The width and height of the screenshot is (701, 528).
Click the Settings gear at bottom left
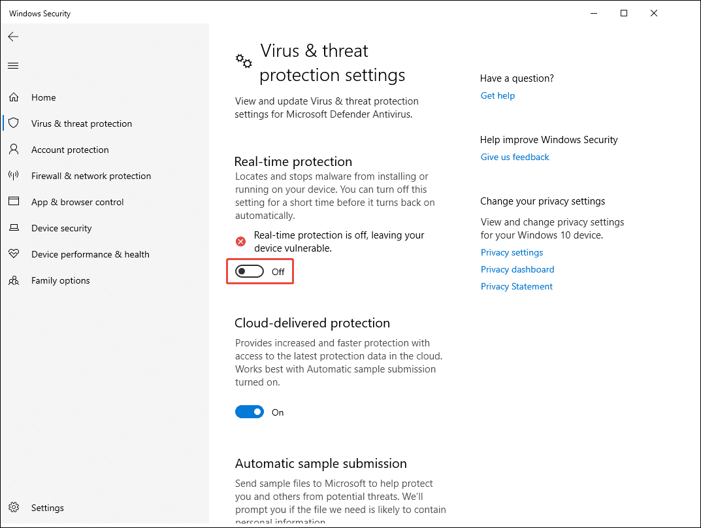[x=14, y=507]
